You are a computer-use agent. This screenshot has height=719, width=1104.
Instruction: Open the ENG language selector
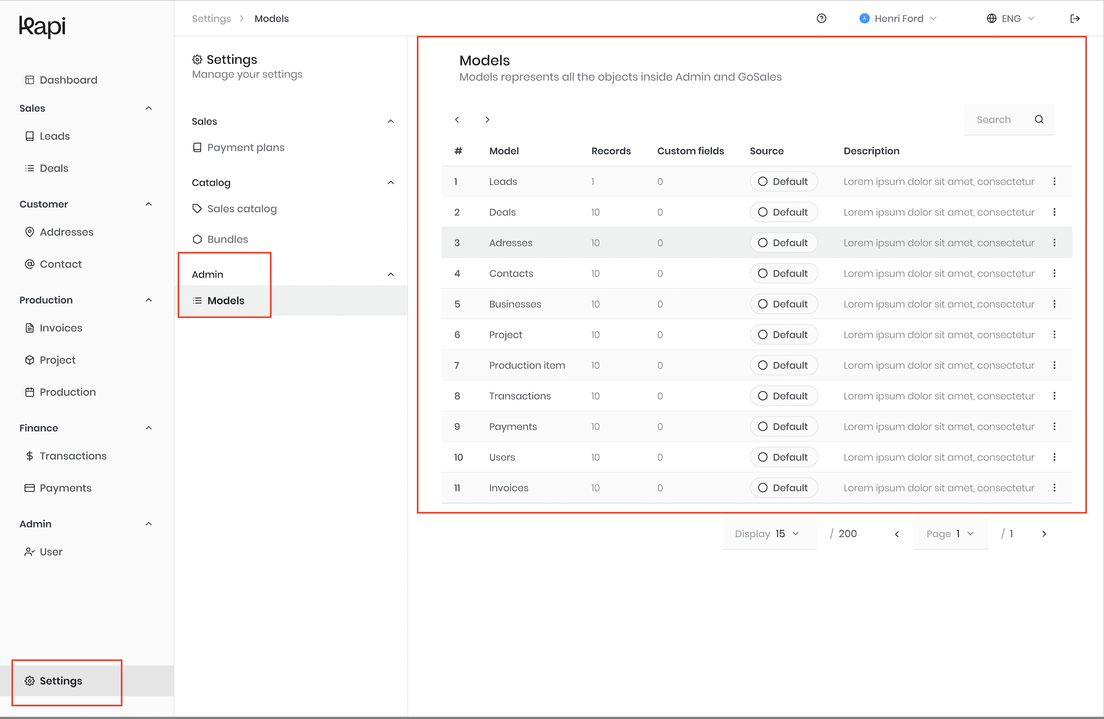(x=1011, y=18)
